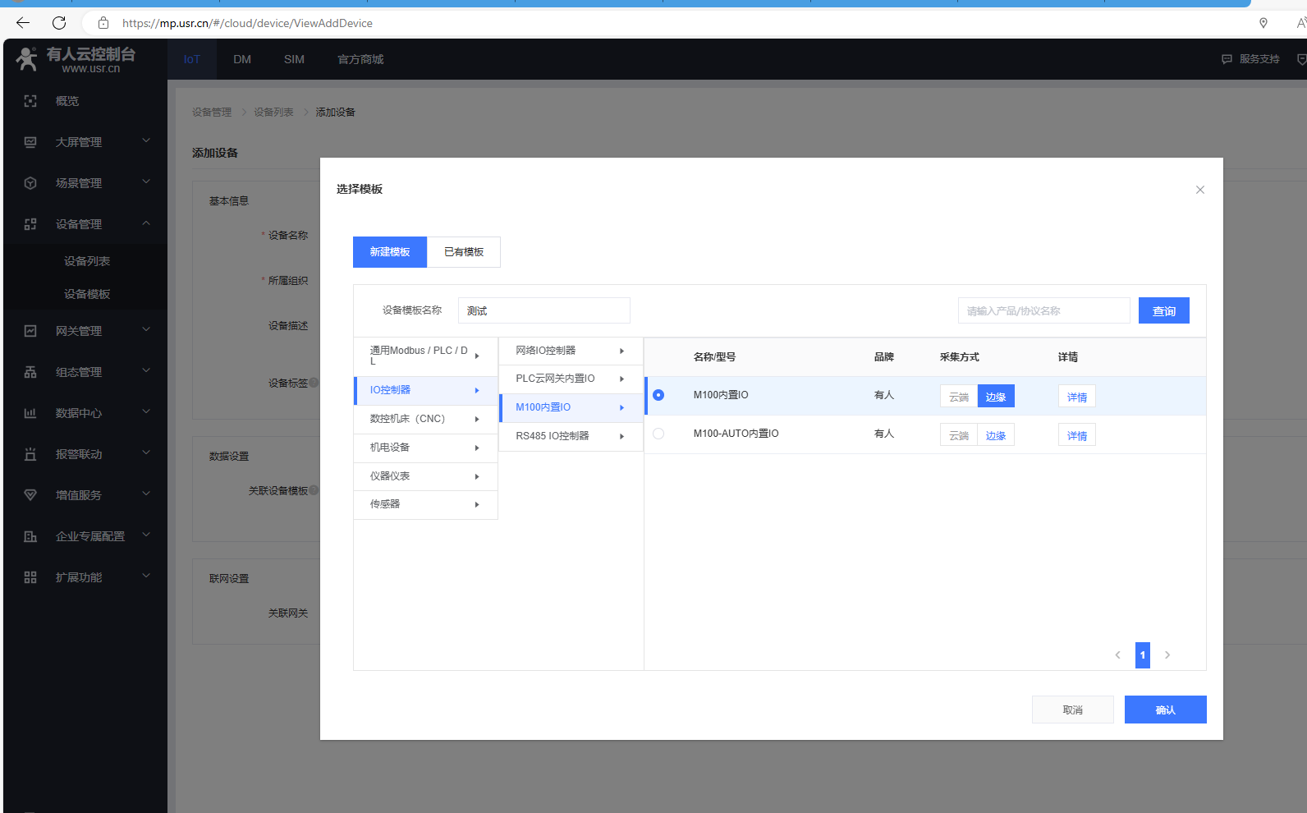Switch M100内置IO collection to 云端
Screen dimensions: 1307x813
(958, 397)
